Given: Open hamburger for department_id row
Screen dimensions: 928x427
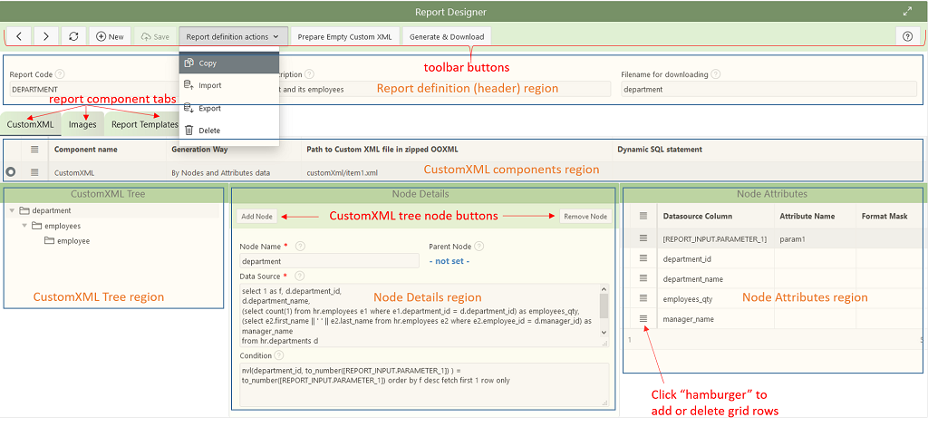Looking at the screenshot, I should [644, 258].
